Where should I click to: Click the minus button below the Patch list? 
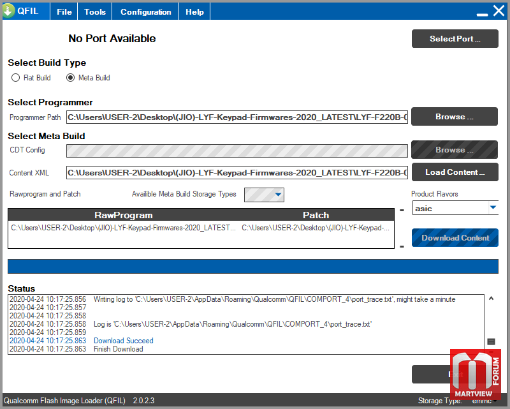coord(402,246)
